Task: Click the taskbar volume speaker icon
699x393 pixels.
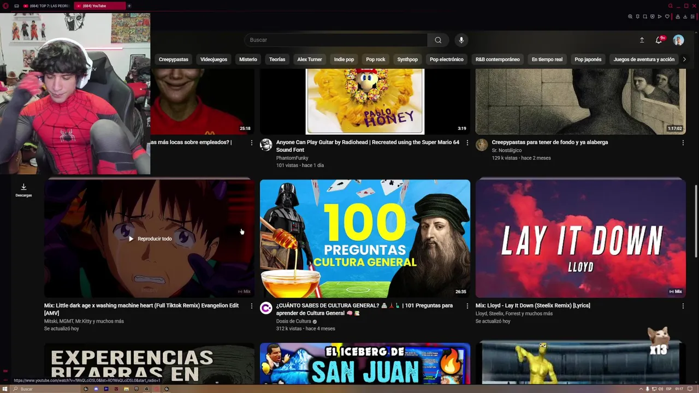Action: pos(661,389)
